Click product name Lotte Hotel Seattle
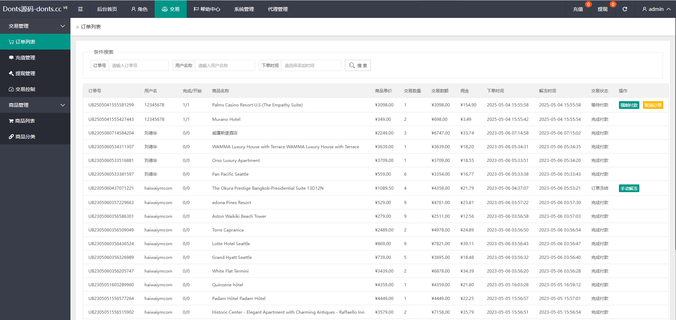The width and height of the screenshot is (676, 320). [x=231, y=244]
